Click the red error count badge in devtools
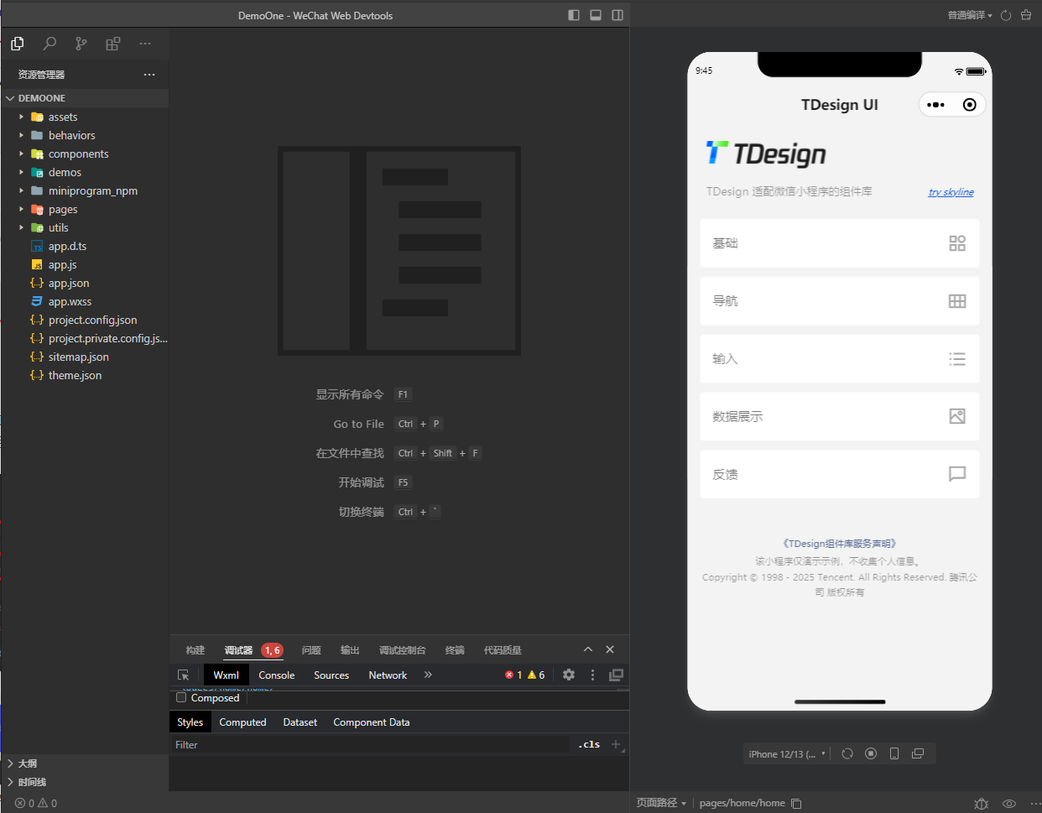Screen dimensions: 1042x813 point(513,675)
